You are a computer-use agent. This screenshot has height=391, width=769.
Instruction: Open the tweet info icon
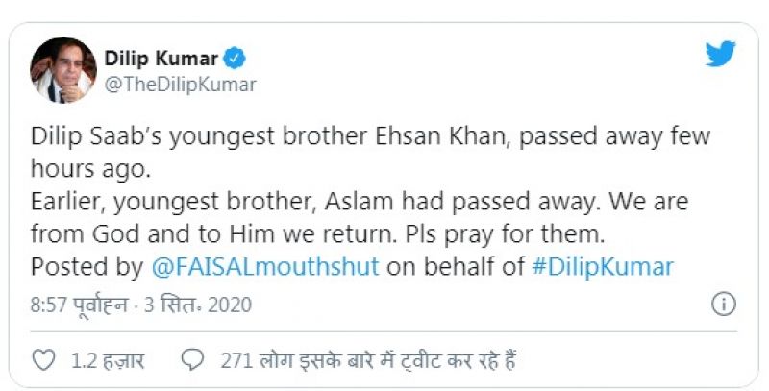coord(722,305)
